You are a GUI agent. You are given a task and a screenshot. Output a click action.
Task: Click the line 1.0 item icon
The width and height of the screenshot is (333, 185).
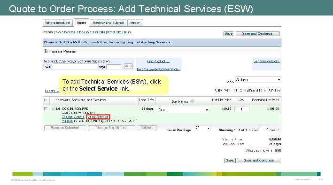[53, 109]
